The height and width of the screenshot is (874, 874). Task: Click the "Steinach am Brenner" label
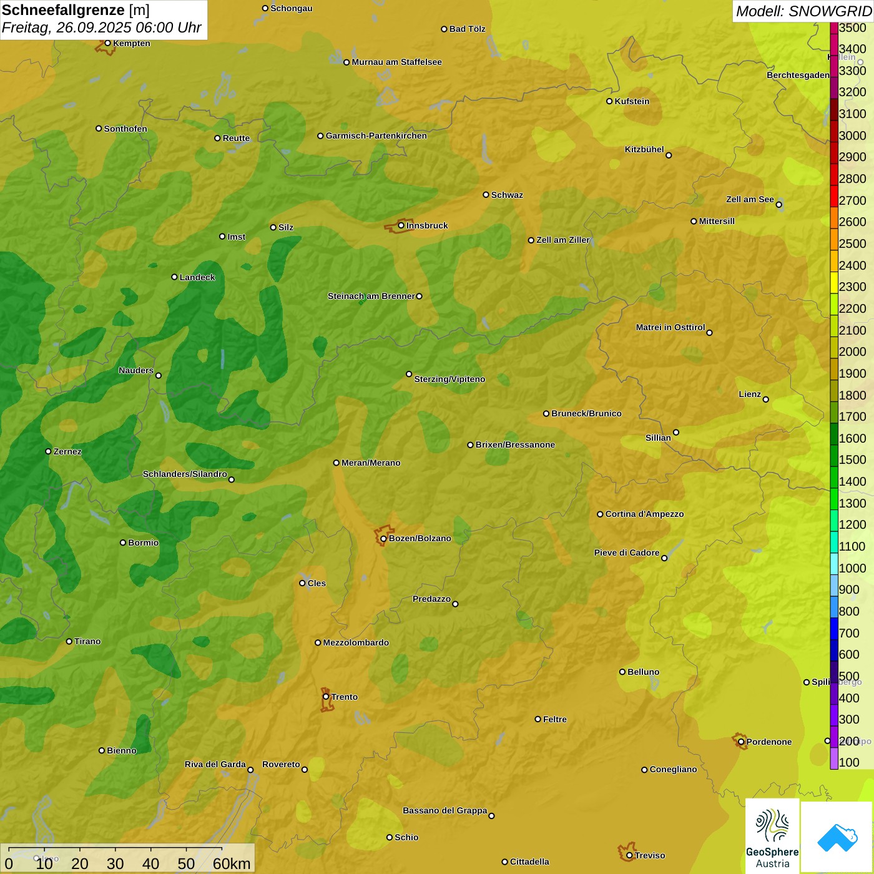[371, 296]
